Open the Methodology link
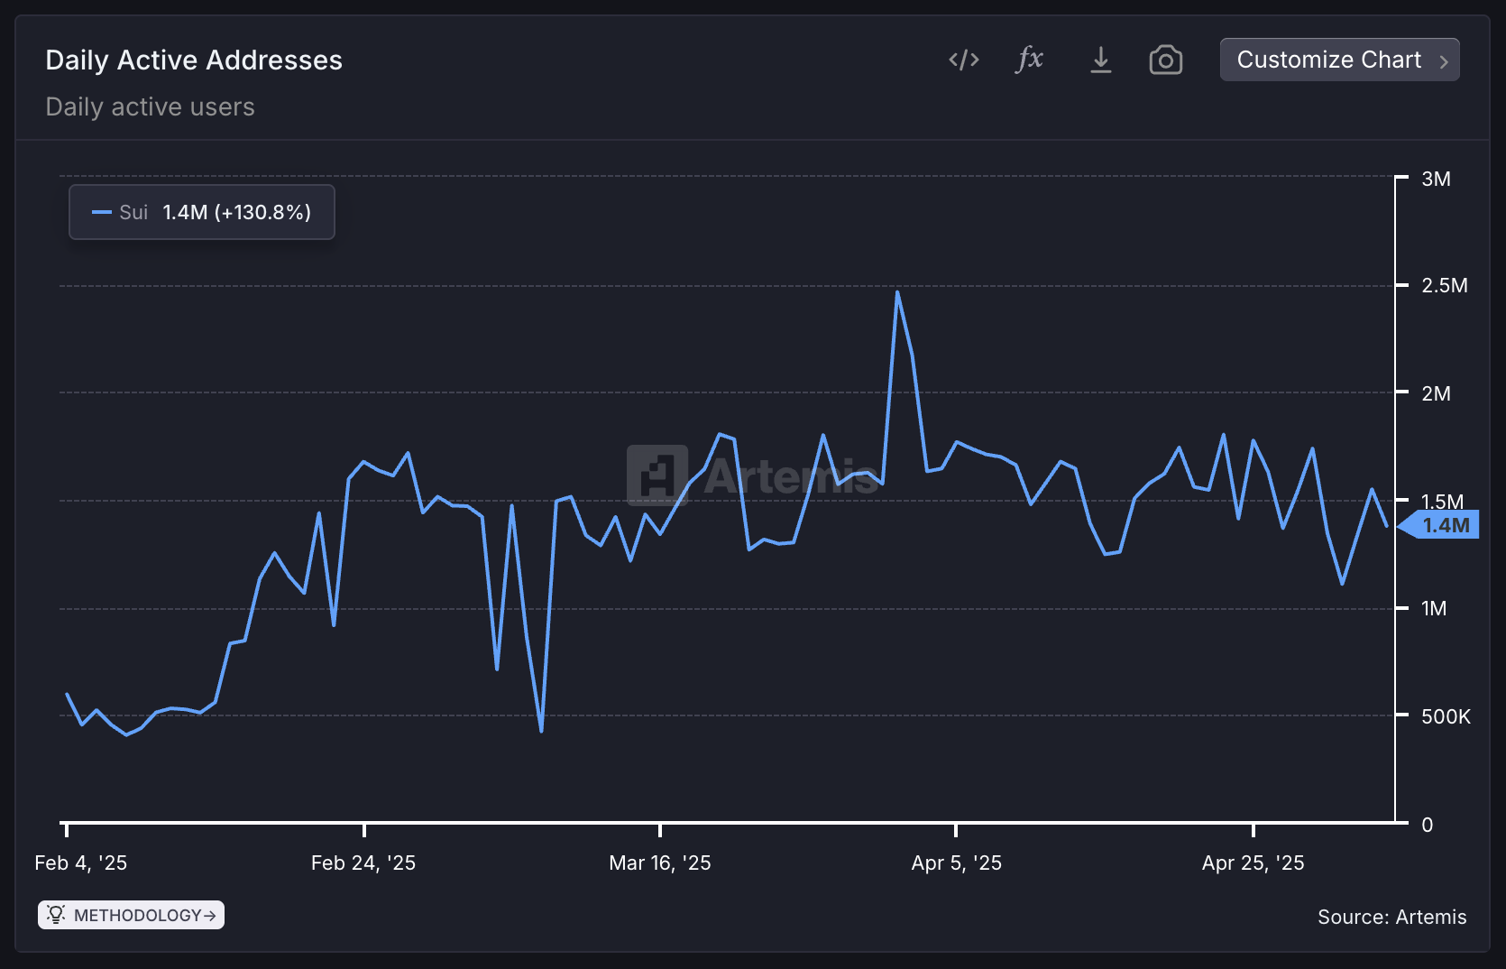The height and width of the screenshot is (969, 1506). pyautogui.click(x=131, y=915)
